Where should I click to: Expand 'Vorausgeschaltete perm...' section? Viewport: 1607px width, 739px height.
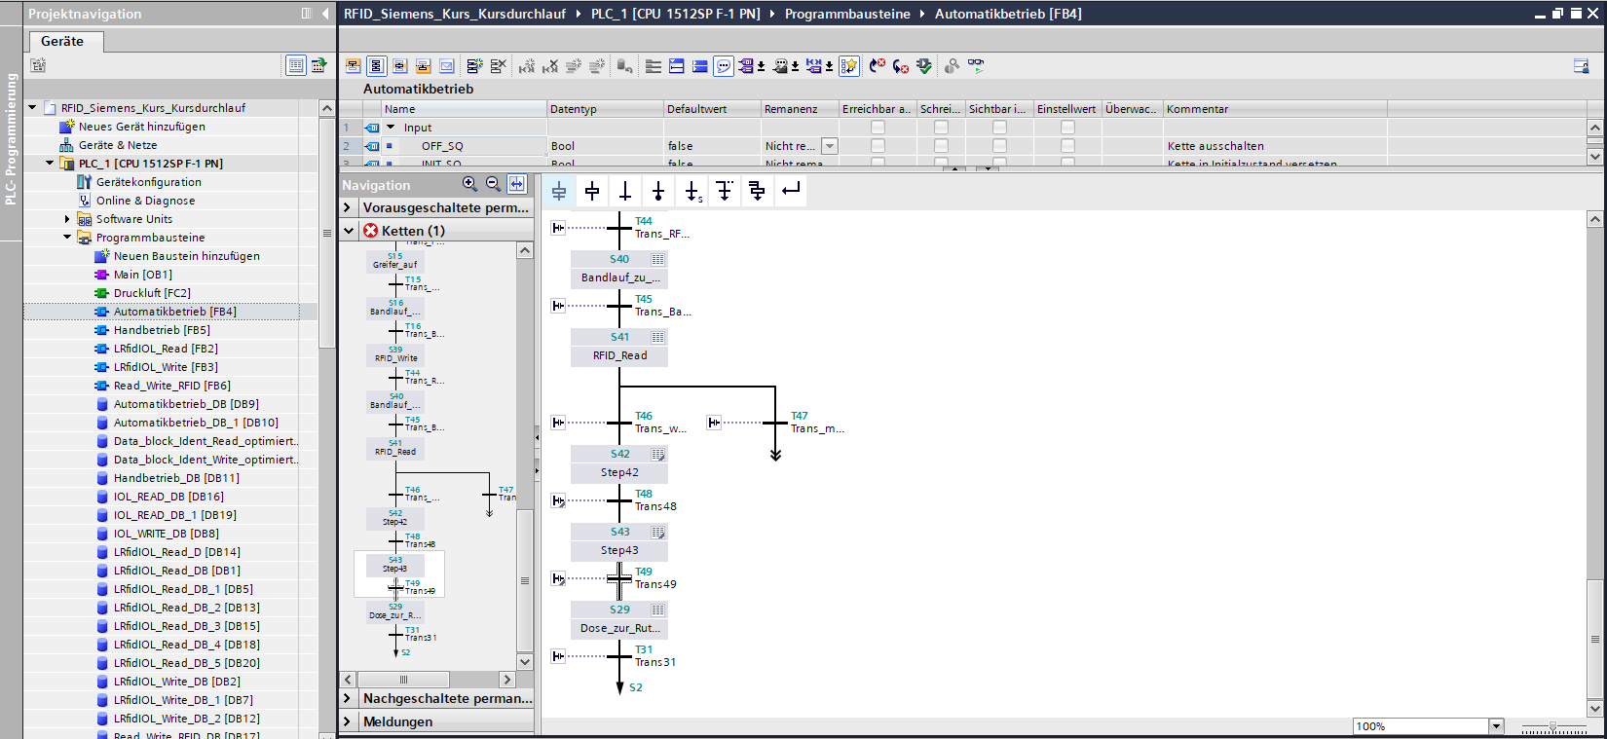pos(348,207)
